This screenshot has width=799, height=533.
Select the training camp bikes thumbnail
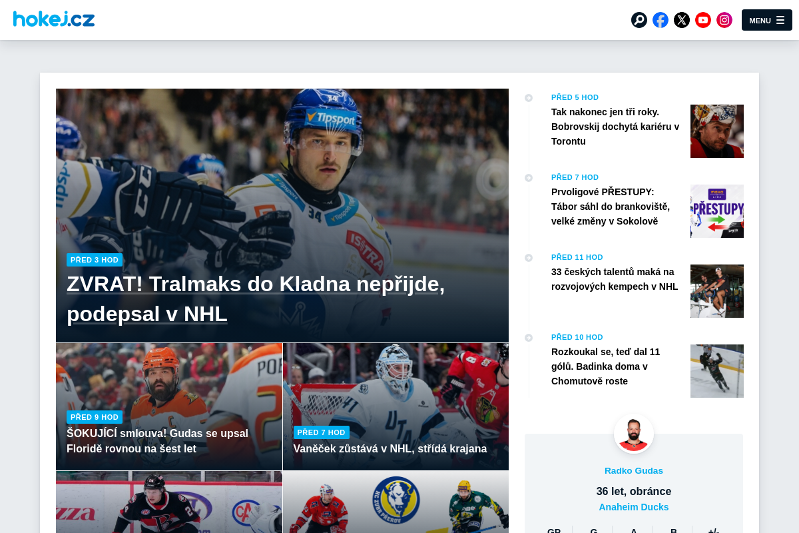pyautogui.click(x=717, y=291)
